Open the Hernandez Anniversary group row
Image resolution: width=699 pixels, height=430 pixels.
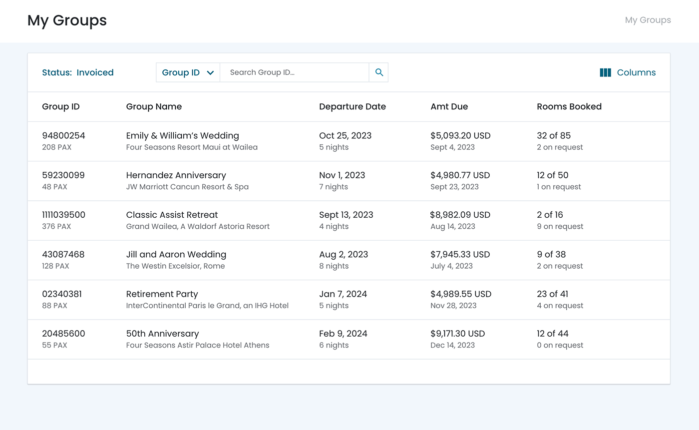tap(176, 175)
